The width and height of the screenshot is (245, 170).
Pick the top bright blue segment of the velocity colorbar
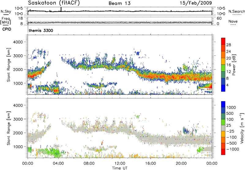(223, 104)
